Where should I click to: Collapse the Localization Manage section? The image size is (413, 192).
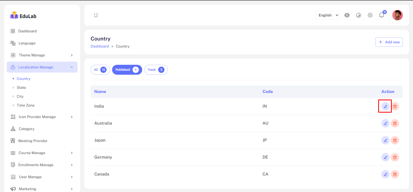tap(42, 67)
